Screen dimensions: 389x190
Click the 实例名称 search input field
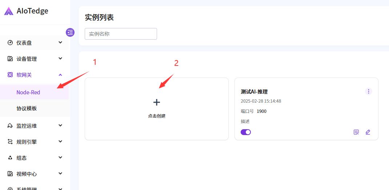coord(121,34)
